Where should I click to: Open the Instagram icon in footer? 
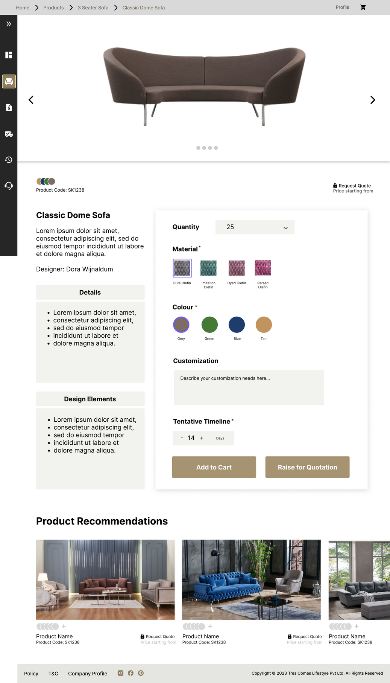[120, 673]
